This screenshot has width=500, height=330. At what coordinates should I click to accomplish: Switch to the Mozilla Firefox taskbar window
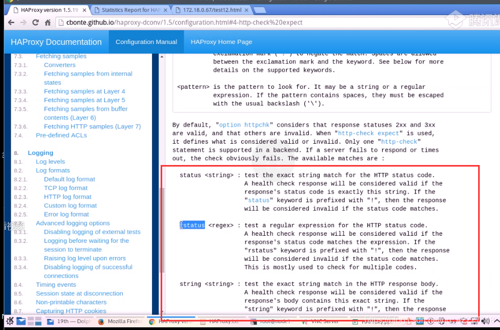pos(120,321)
